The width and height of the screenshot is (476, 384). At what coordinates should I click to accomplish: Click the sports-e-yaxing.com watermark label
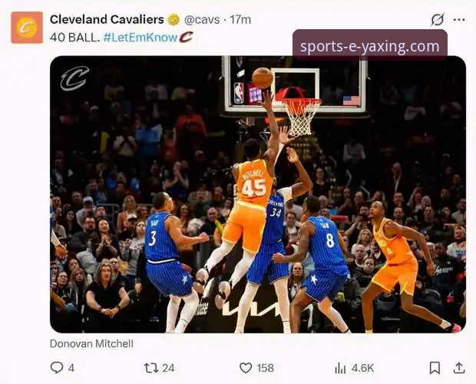point(369,46)
